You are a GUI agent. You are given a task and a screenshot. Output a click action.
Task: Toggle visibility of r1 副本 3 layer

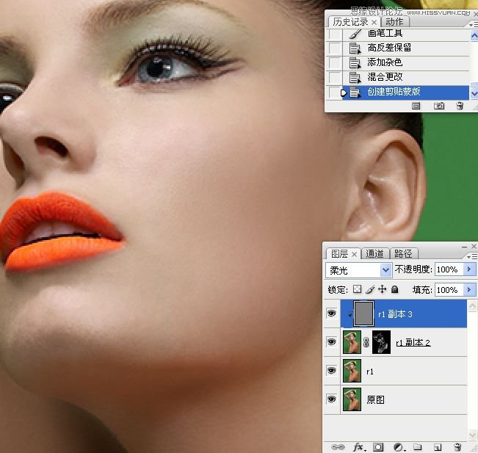(331, 313)
